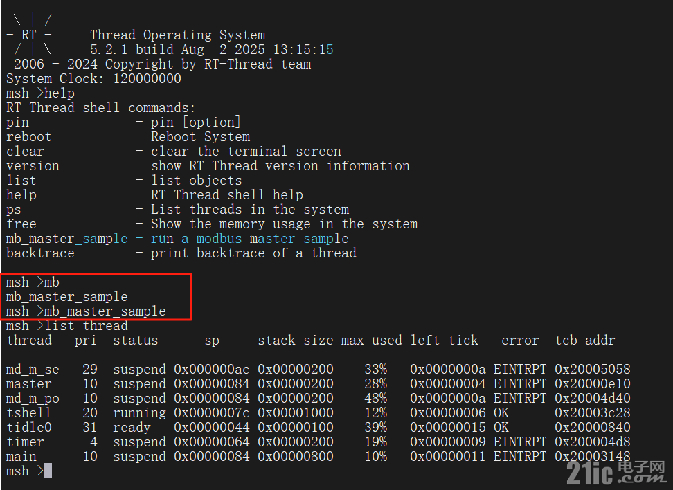Click the build version text 5.2.1
The height and width of the screenshot is (490, 673).
(x=109, y=49)
